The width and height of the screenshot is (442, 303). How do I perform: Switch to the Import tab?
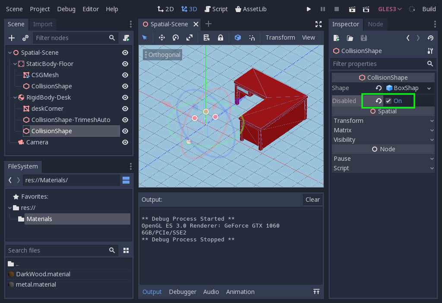click(42, 24)
